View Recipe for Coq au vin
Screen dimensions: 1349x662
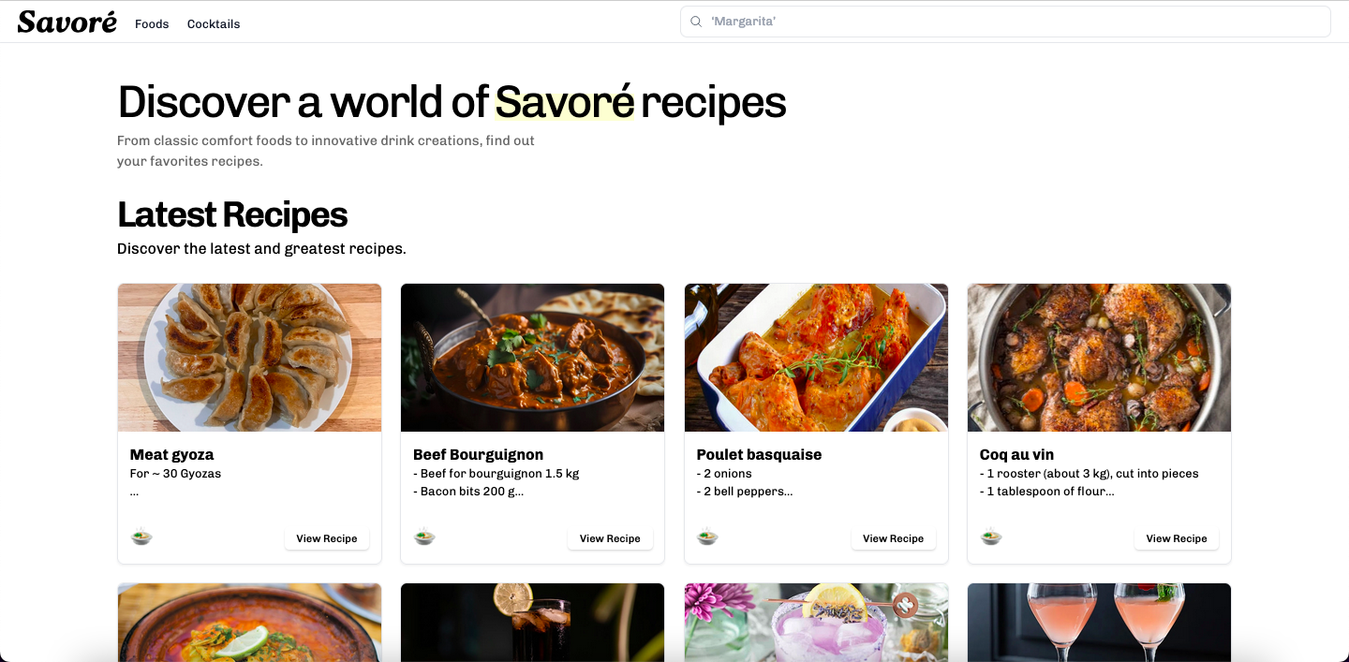click(x=1177, y=538)
